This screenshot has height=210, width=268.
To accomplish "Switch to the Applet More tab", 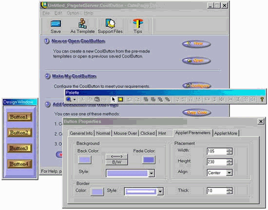I will tap(226, 133).
